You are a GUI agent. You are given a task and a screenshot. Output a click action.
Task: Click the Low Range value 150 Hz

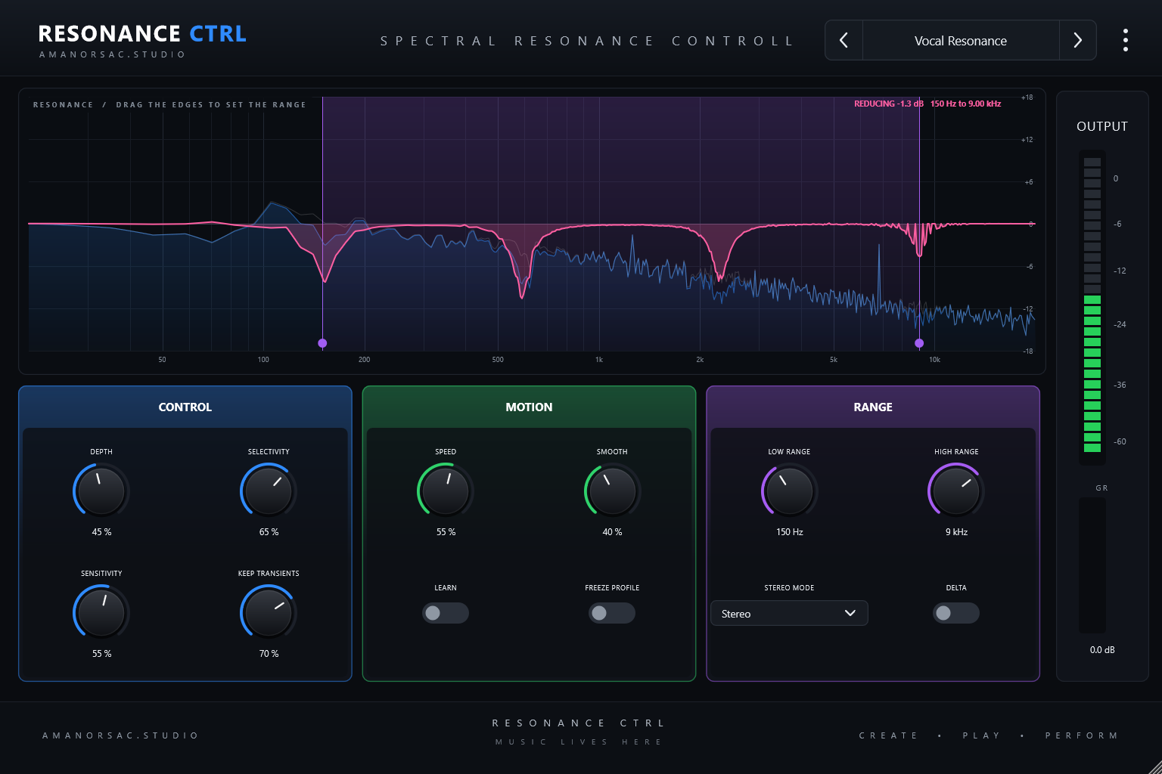pos(789,532)
